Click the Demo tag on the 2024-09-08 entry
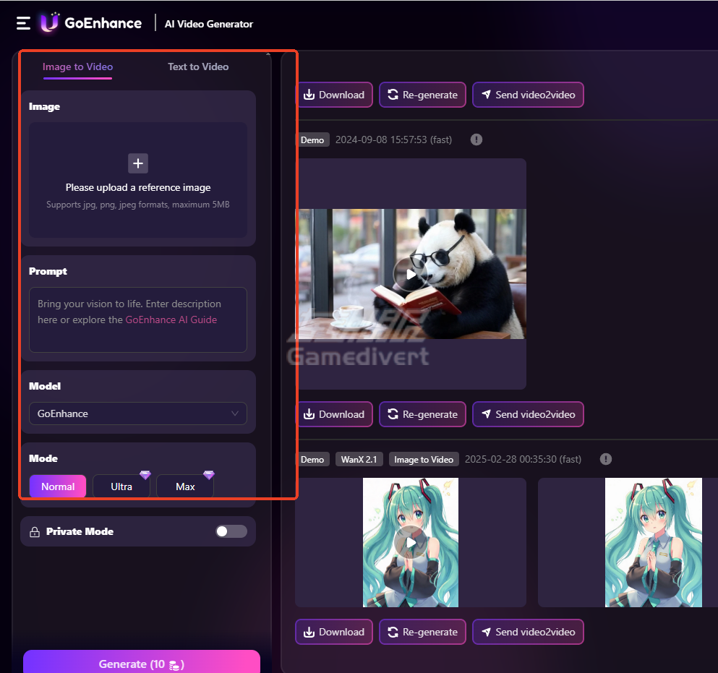The image size is (718, 673). point(312,140)
